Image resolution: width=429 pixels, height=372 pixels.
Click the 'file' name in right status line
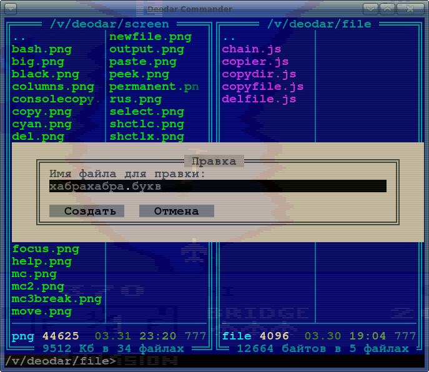237,336
